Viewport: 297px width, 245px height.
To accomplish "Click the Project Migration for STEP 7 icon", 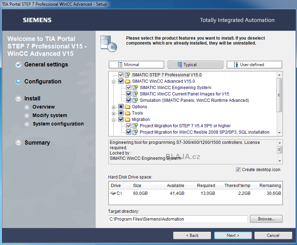I will click(x=135, y=126).
